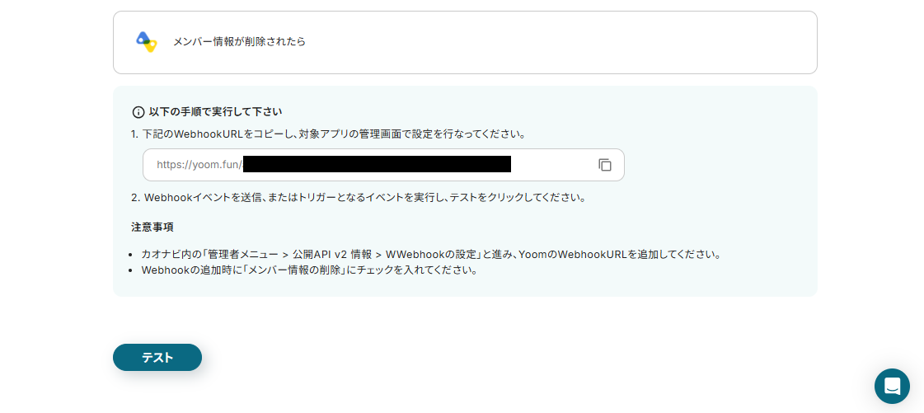The image size is (924, 413).
Task: Click the info icon beside 以下の手順で実行して下さい
Action: tap(138, 112)
